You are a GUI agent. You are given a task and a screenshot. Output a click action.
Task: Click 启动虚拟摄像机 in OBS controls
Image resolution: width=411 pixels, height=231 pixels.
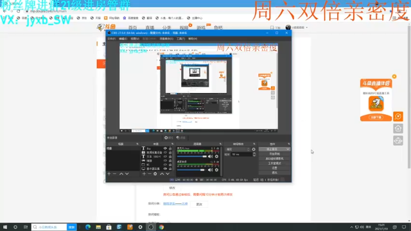(x=274, y=158)
